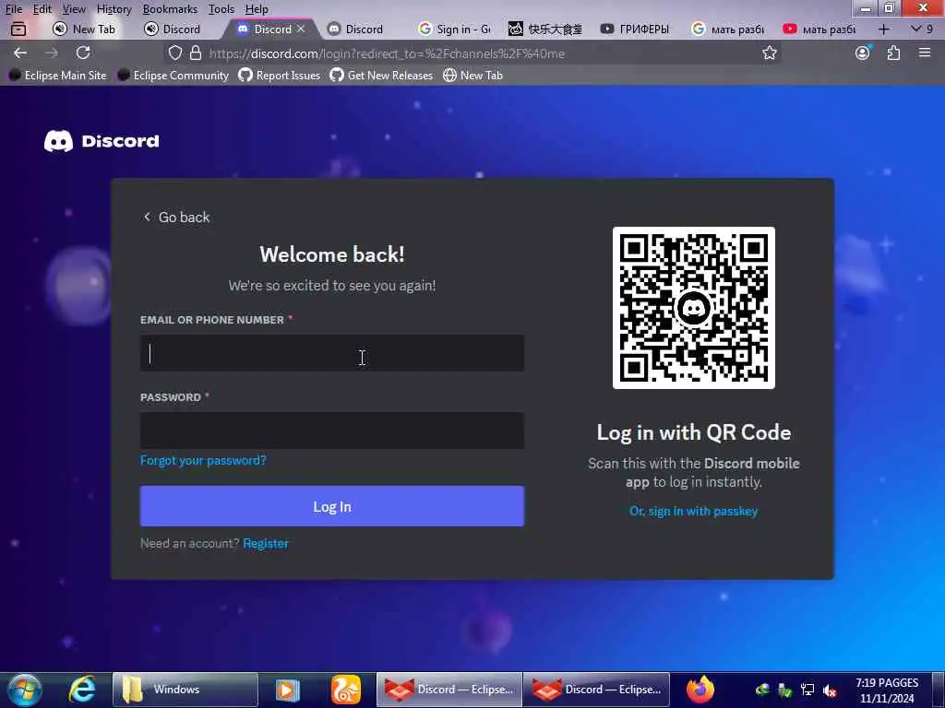Click the Firefox View icon on tab bar
The height and width of the screenshot is (708, 945).
18,29
